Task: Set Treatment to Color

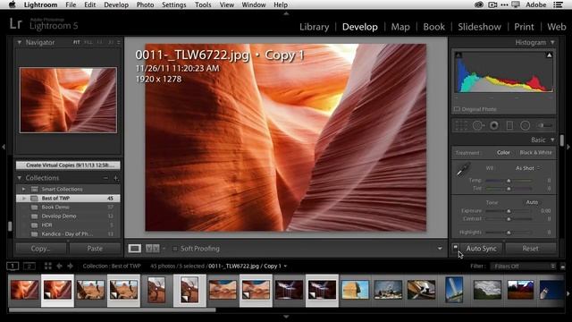Action: 503,153
